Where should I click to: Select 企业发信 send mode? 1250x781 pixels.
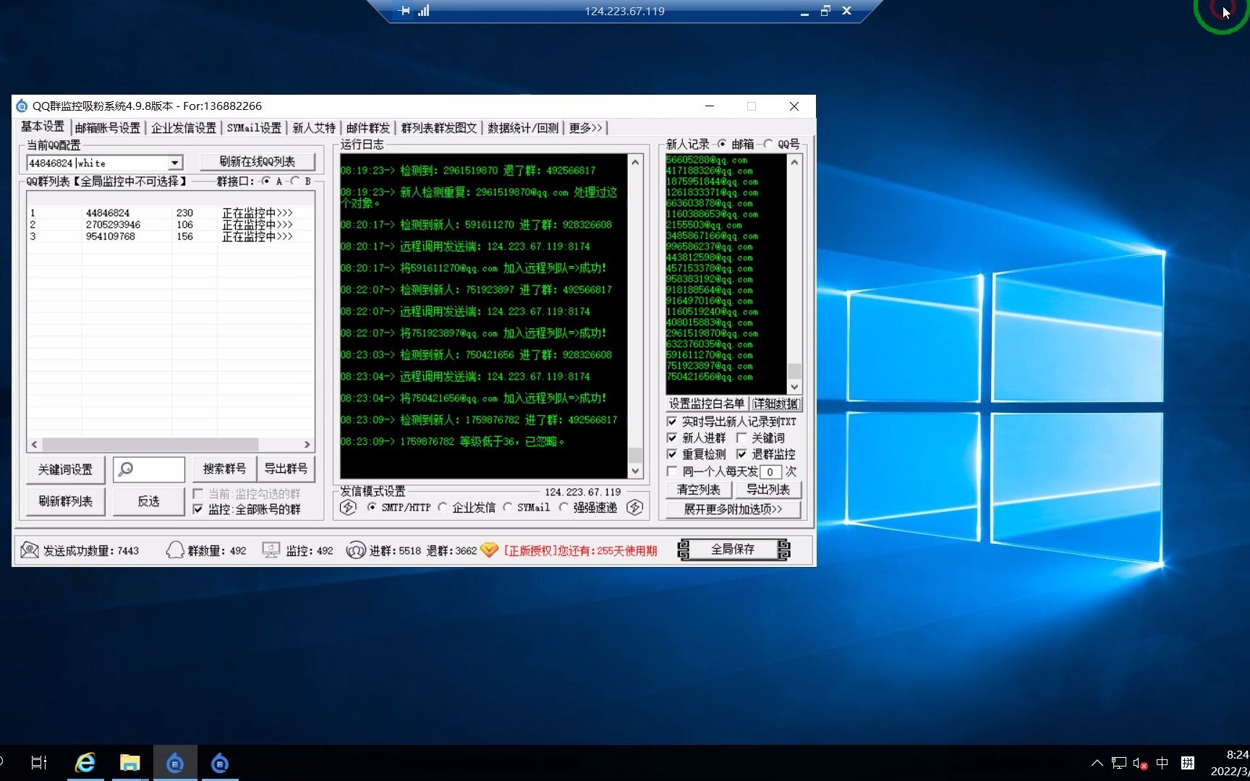coord(442,508)
